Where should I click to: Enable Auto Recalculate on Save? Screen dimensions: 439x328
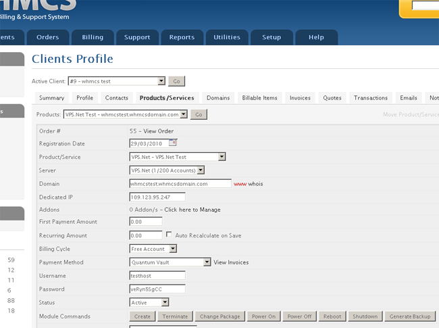(x=169, y=235)
